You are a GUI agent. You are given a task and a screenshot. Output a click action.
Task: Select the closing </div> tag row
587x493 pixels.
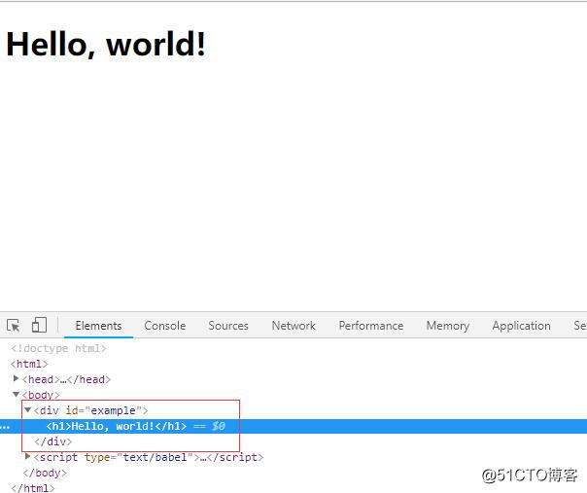52,441
